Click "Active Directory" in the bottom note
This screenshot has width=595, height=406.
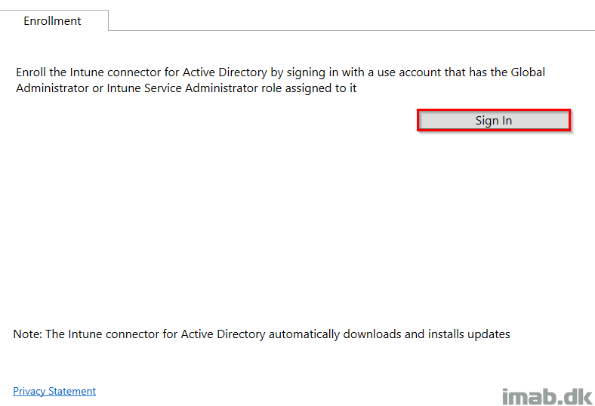[x=223, y=334]
